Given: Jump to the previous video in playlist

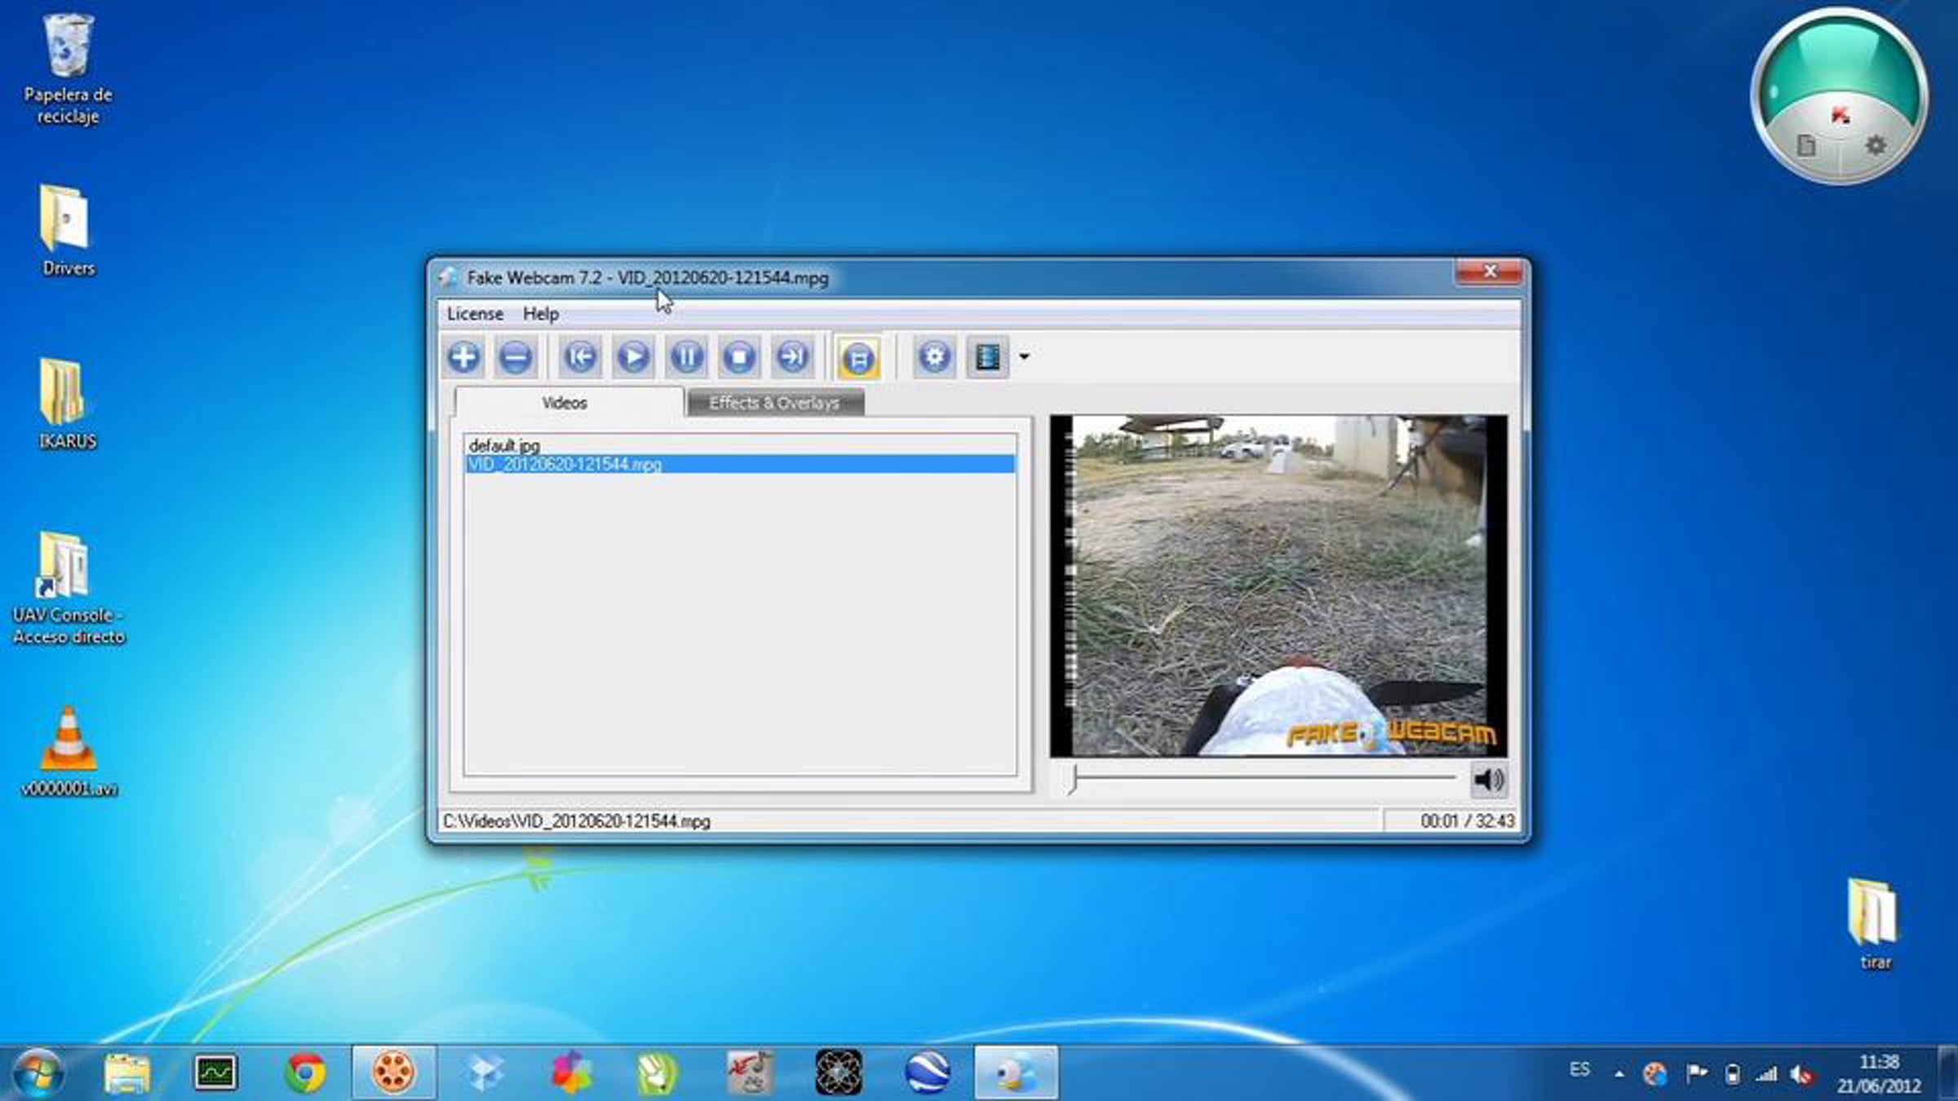Looking at the screenshot, I should (580, 357).
